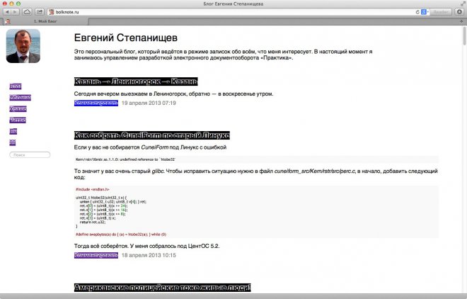Click the timestamp '18 апреля 2013 10:15'
Image resolution: width=467 pixels, height=299 pixels.
(x=149, y=255)
